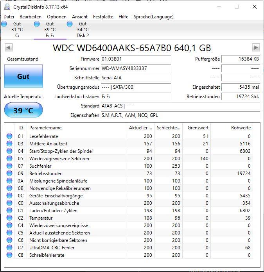The image size is (264, 272).
Task: Click status orb of UltraDMA-CRC-Fehler row
Action: (x=9, y=247)
